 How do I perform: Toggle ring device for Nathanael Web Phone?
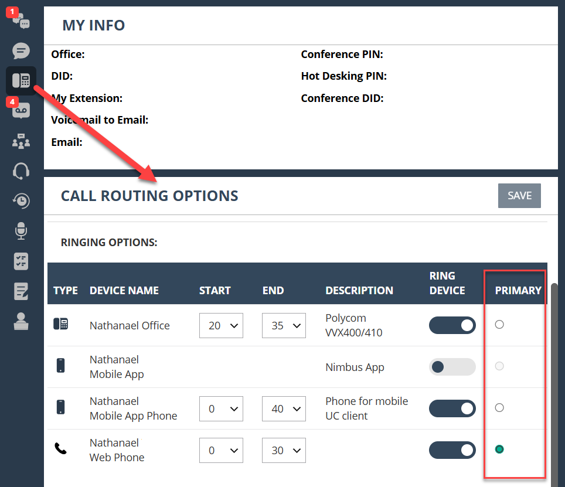coord(452,450)
